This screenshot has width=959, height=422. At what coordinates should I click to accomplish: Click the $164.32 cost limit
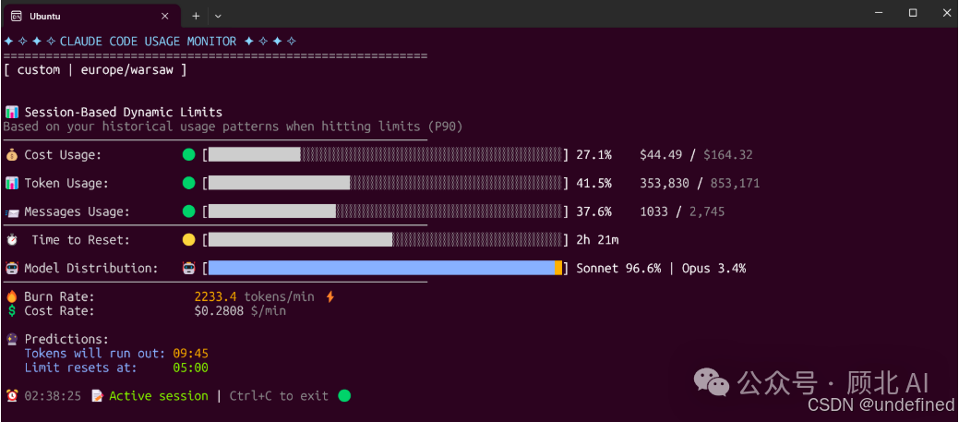click(x=728, y=155)
